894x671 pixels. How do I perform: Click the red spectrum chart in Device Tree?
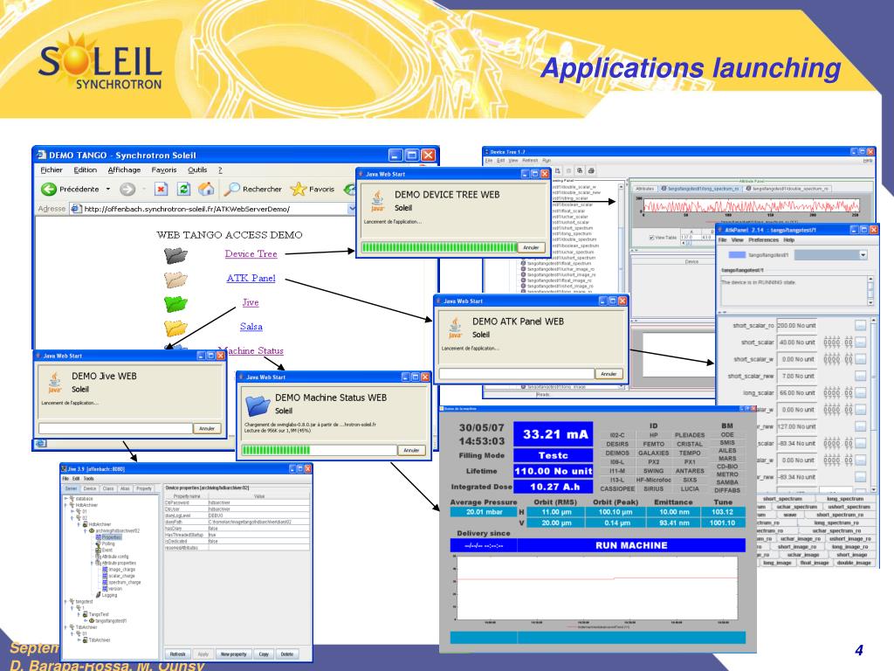coord(752,205)
